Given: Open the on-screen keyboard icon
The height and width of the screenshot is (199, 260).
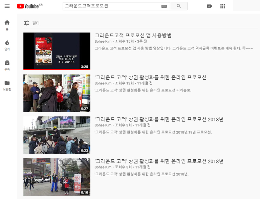Looking at the screenshot, I should pyautogui.click(x=164, y=6).
